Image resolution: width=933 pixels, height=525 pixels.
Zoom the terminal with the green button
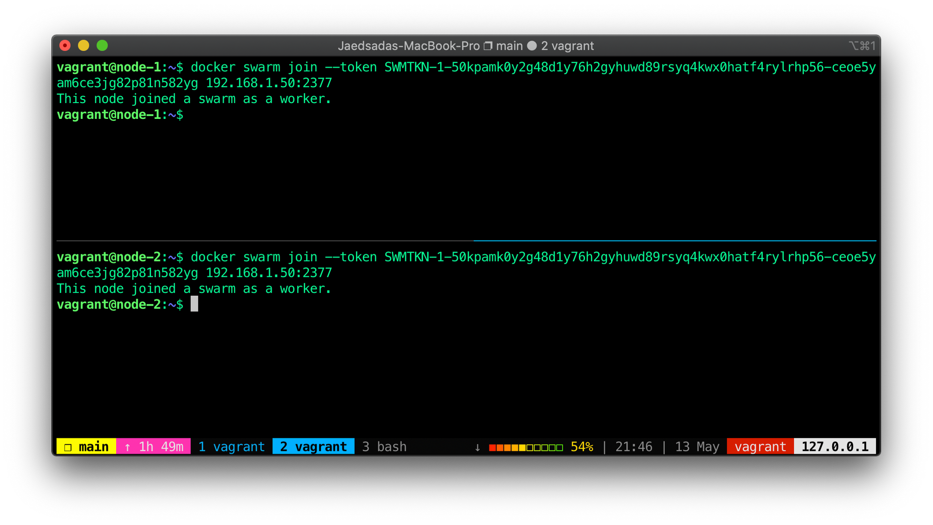(x=102, y=45)
